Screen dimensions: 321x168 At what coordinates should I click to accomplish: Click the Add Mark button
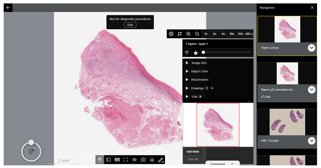(193, 152)
